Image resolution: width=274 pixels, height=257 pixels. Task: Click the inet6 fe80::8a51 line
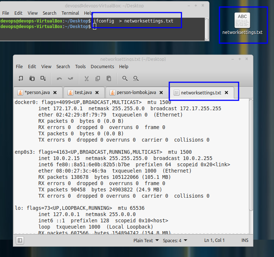134,164
